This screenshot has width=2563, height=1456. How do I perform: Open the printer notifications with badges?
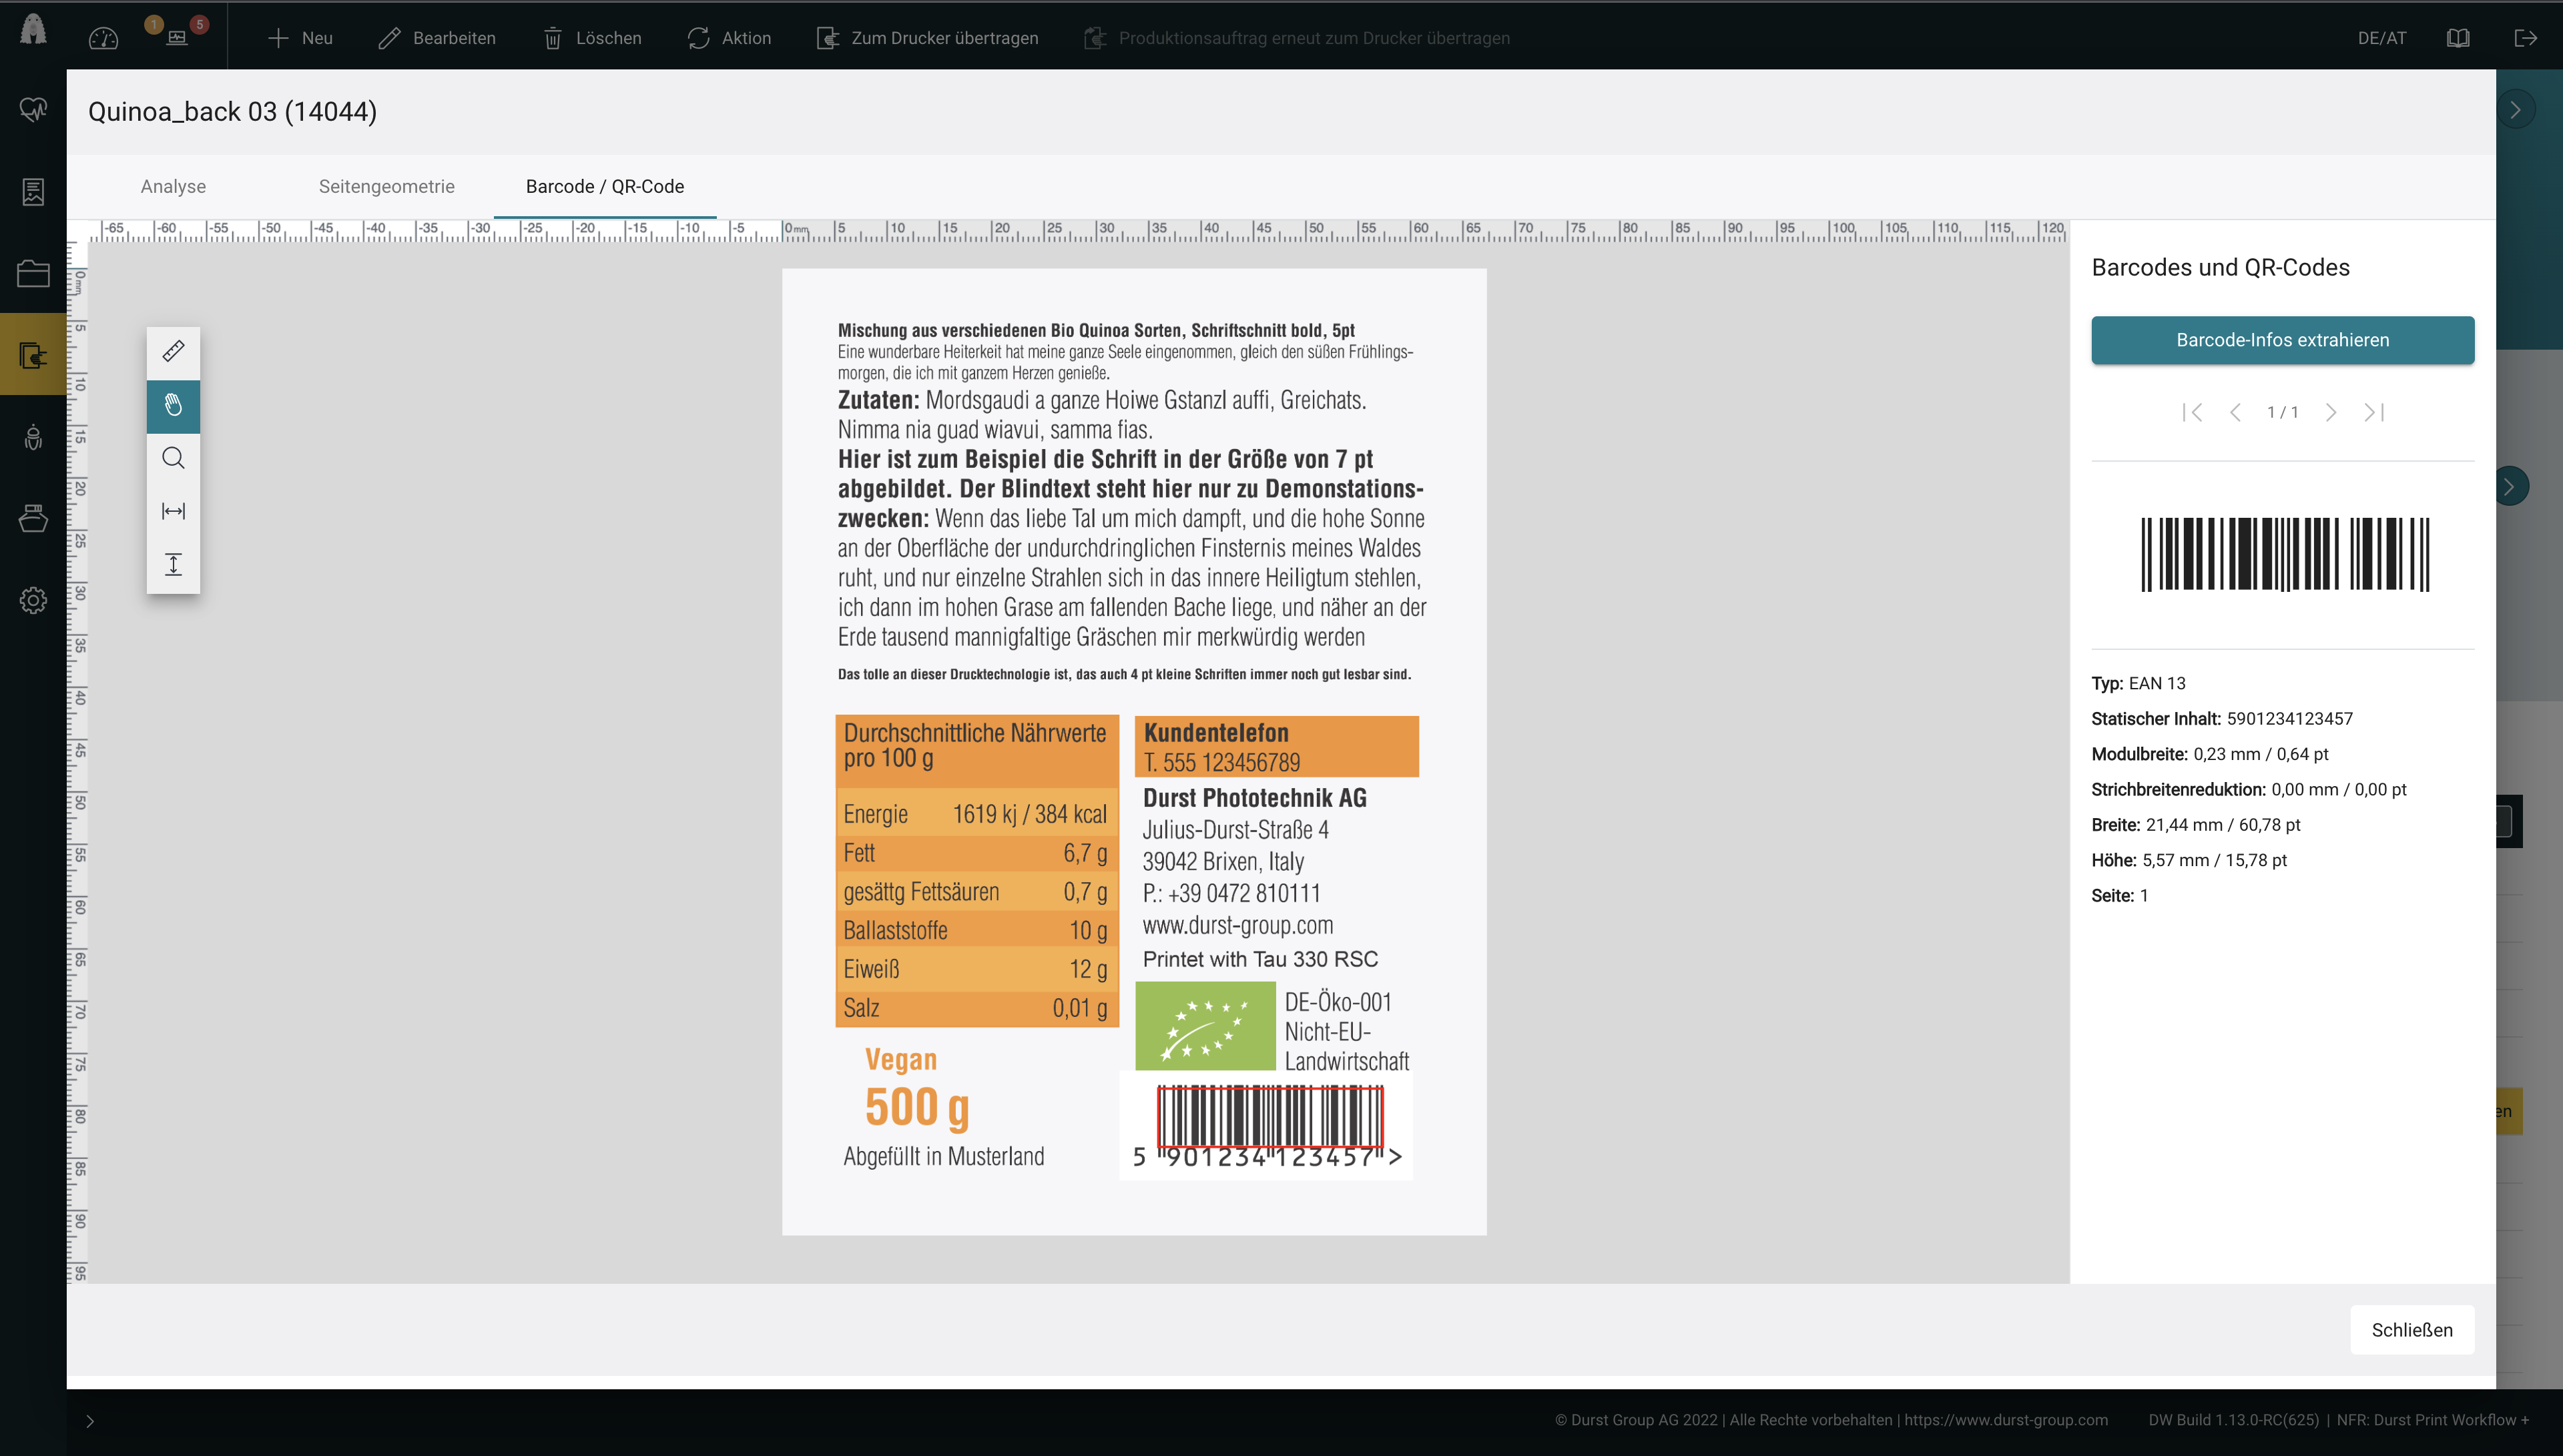click(177, 36)
